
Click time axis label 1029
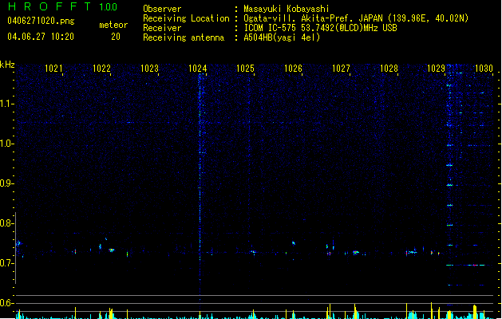437,69
